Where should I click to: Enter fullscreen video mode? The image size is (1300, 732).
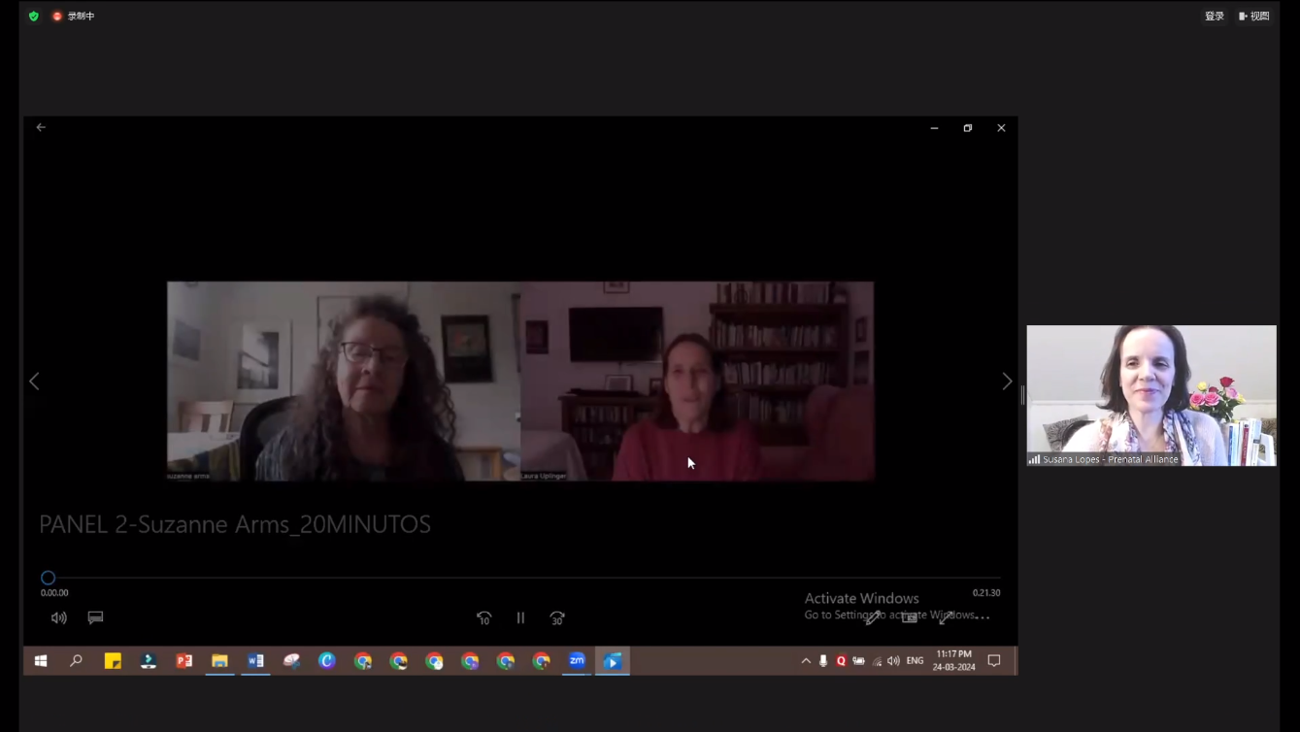click(x=946, y=617)
